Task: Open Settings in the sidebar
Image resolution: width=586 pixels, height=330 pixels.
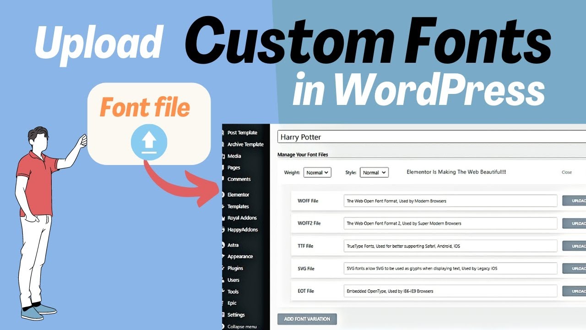Action: [236, 315]
